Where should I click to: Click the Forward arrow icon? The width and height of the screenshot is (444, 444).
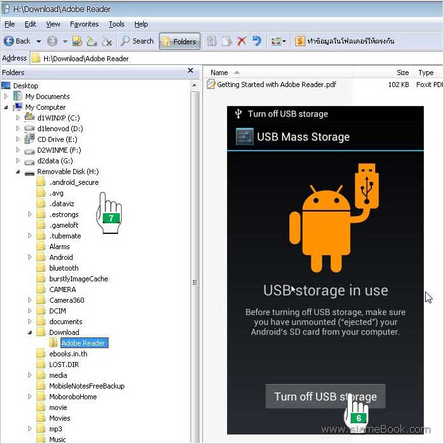pos(52,41)
